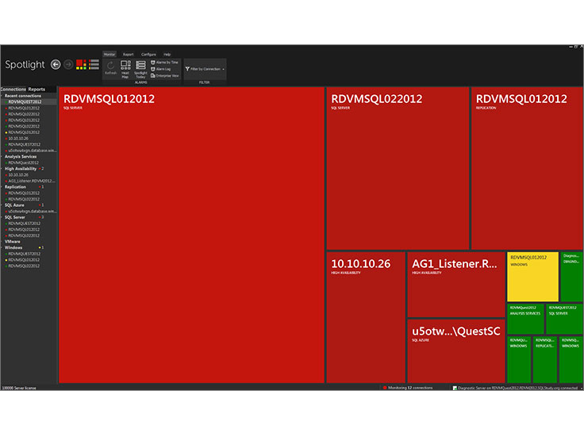Open the green Diagnostic tile

(572, 277)
